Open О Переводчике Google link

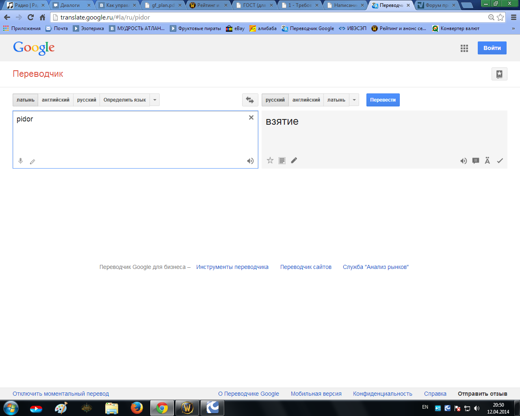tap(249, 394)
